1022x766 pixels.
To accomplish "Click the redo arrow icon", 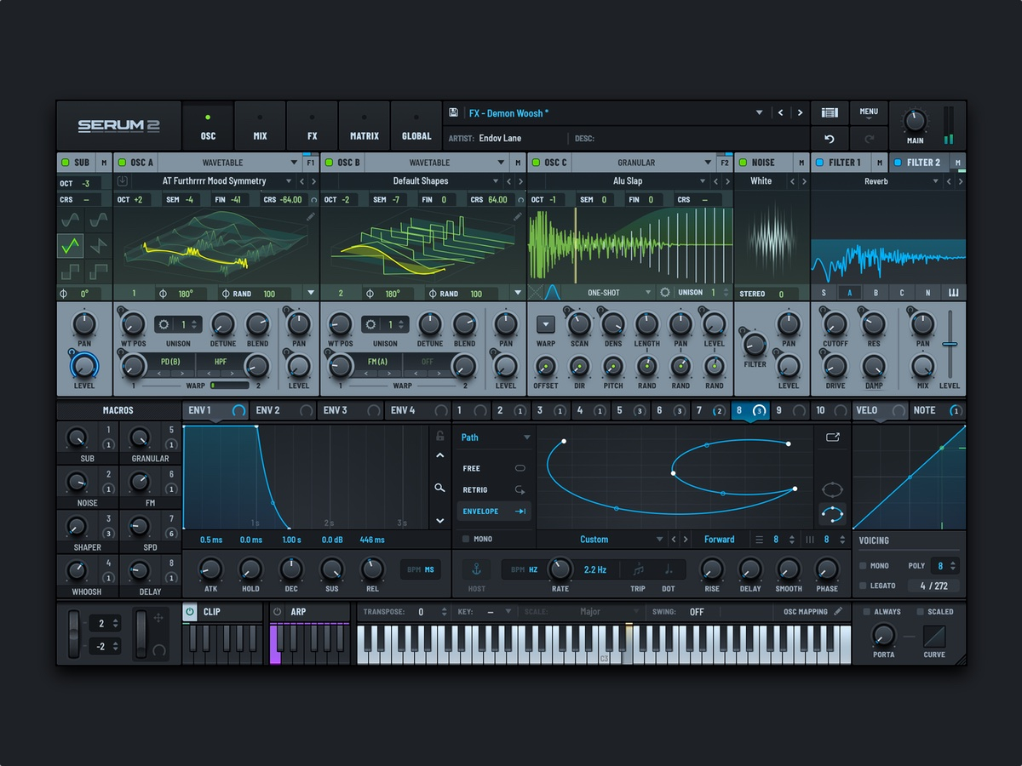I will pyautogui.click(x=869, y=139).
